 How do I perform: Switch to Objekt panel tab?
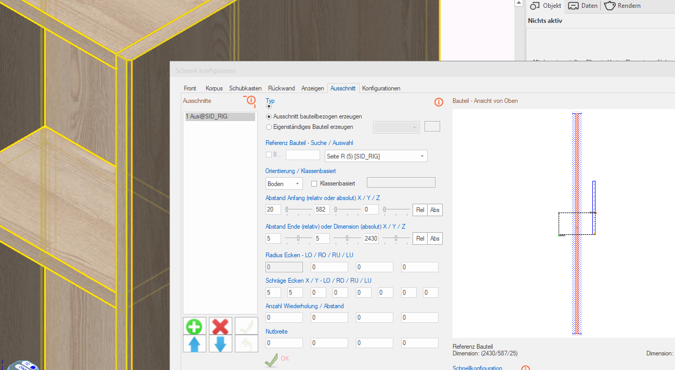click(x=546, y=6)
